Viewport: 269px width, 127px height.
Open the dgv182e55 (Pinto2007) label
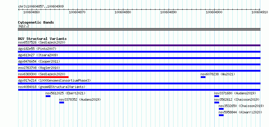pos(37,49)
